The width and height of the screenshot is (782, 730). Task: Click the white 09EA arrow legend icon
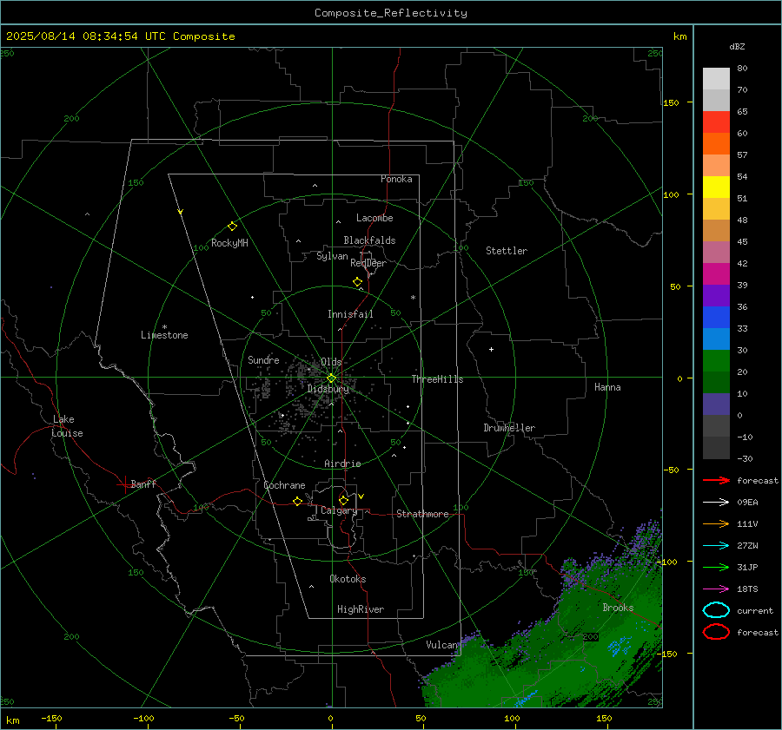click(716, 503)
